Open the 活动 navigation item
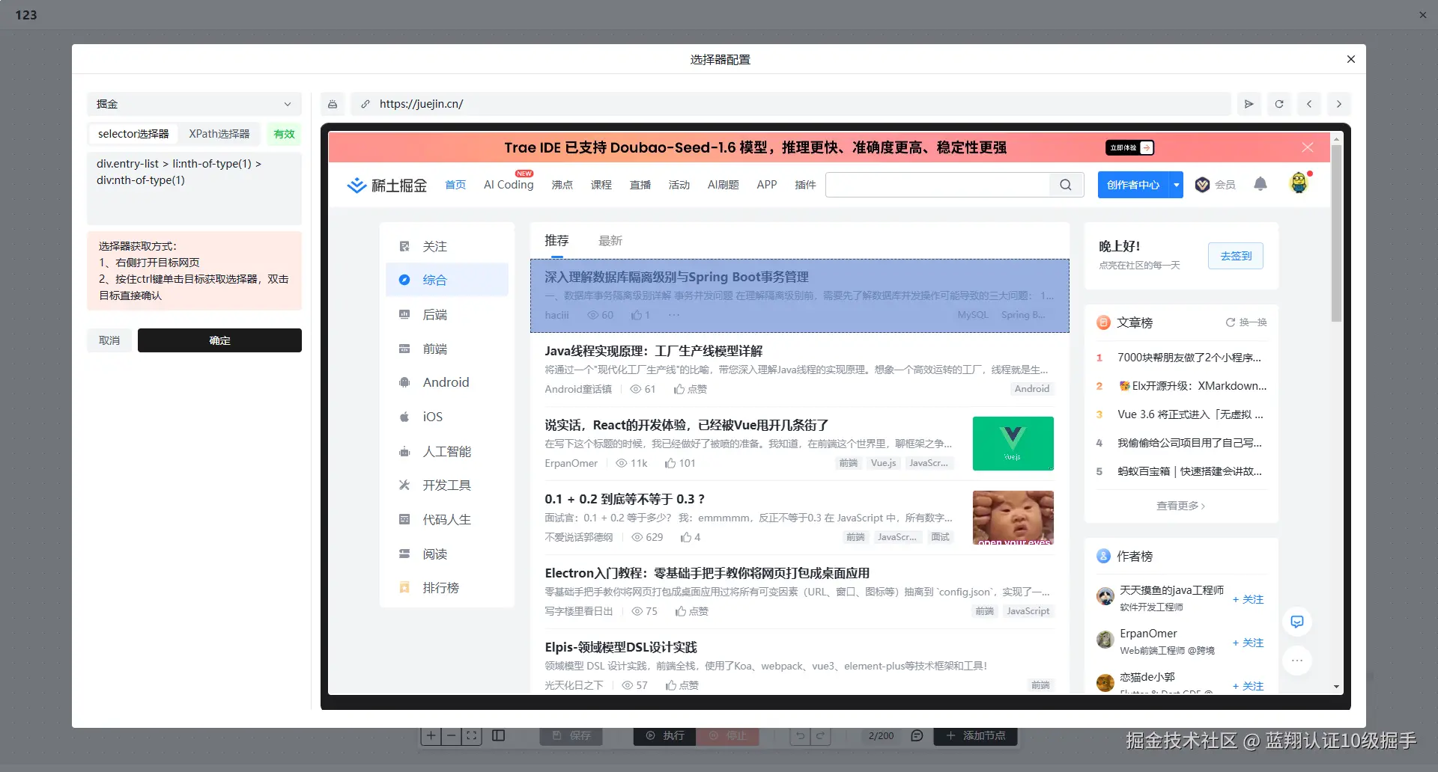This screenshot has height=772, width=1438. 679,185
